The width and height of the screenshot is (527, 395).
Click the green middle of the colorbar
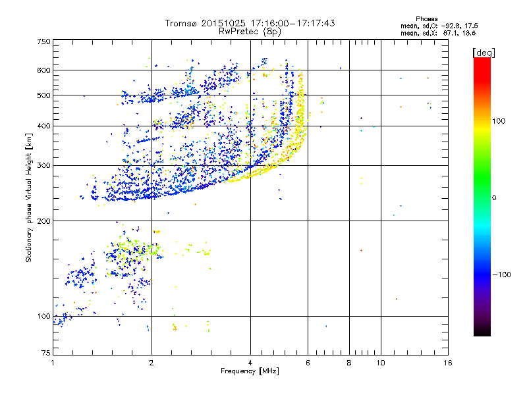[x=482, y=178]
